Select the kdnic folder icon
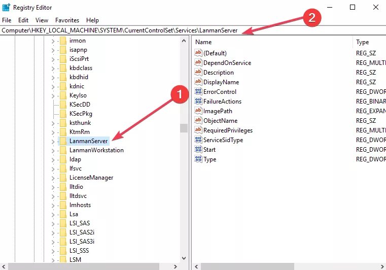The height and width of the screenshot is (270, 386). [63, 86]
